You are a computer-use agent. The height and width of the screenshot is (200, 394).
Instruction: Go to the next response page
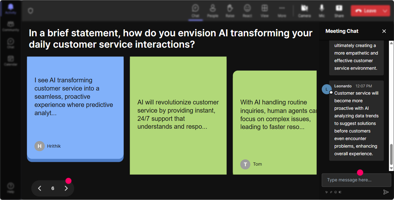click(x=66, y=188)
